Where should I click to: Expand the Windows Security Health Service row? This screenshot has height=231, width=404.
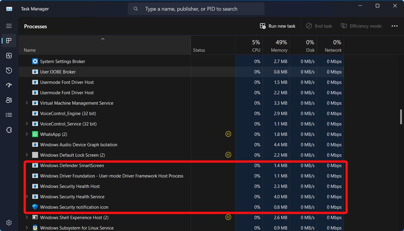(x=27, y=196)
